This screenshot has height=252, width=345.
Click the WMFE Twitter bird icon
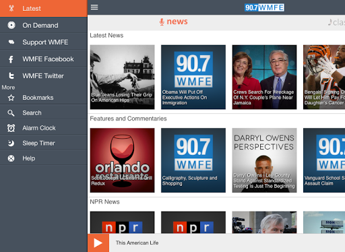click(11, 76)
